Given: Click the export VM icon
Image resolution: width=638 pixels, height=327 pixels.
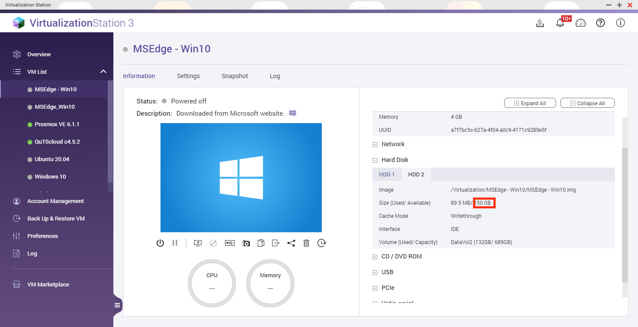Looking at the screenshot, I should point(276,243).
